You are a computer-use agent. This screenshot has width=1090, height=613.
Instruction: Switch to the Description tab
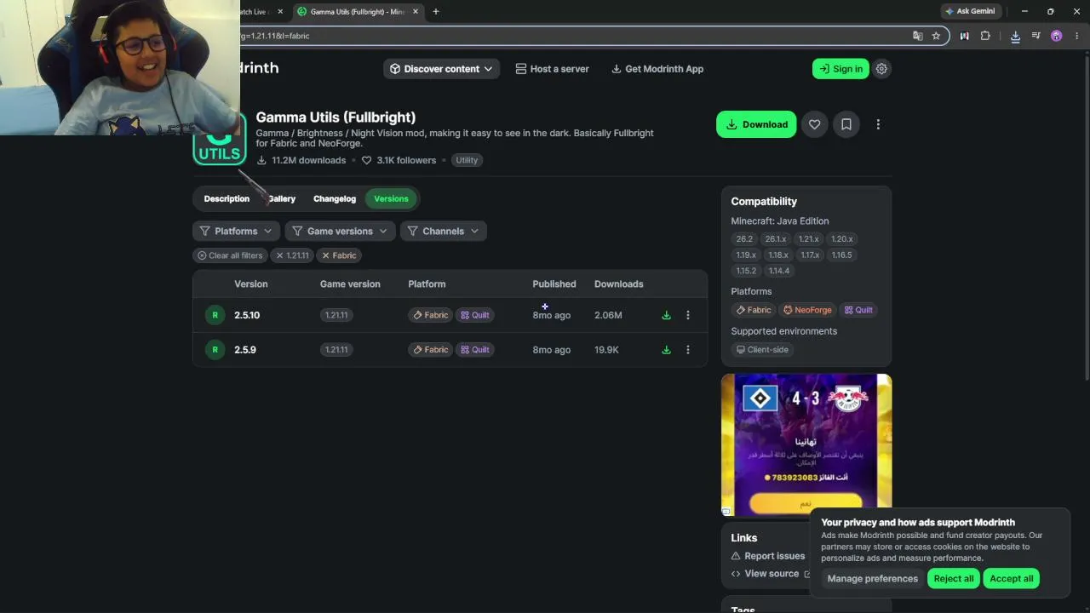[227, 198]
